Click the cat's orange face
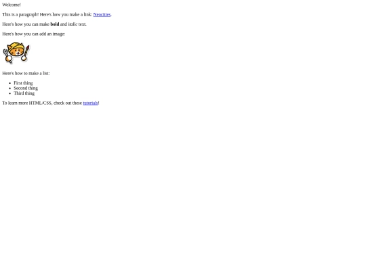The width and height of the screenshot is (366, 274). click(17, 51)
